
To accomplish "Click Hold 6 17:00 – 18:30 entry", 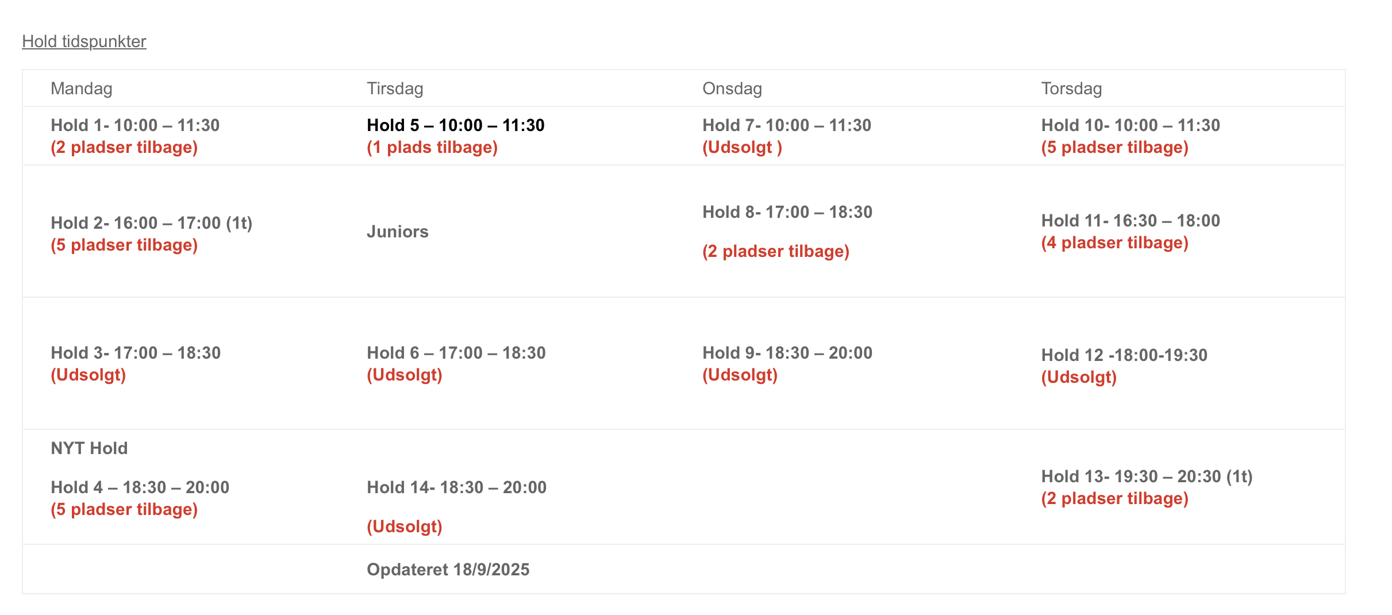I will 456,353.
